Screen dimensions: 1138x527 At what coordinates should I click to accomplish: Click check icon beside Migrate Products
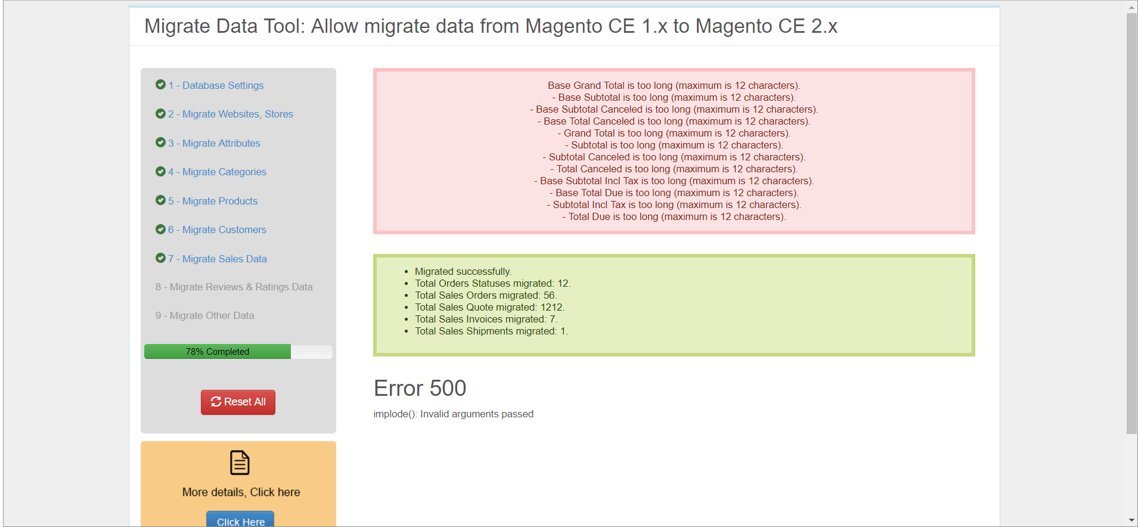tap(160, 200)
